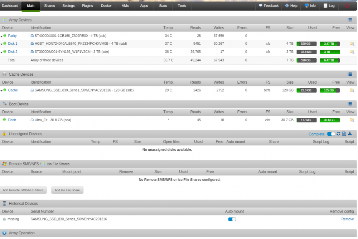Open the Disk 2 device link
The image size is (358, 239).
click(x=13, y=52)
